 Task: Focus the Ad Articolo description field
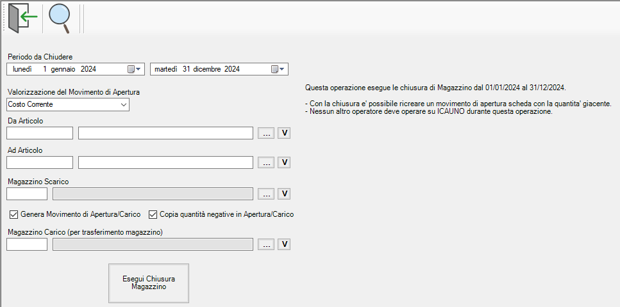[165, 163]
